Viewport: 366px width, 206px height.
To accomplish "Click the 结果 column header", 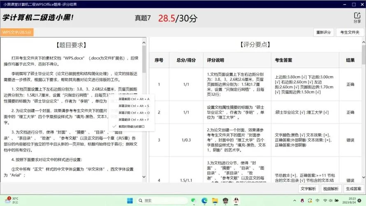I will pyautogui.click(x=350, y=60).
